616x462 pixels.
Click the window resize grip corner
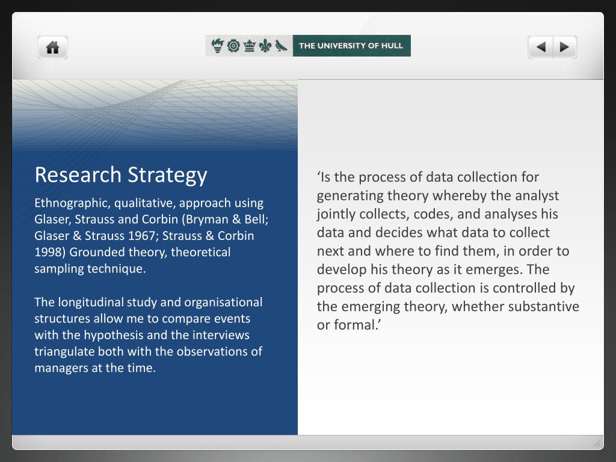point(597,443)
